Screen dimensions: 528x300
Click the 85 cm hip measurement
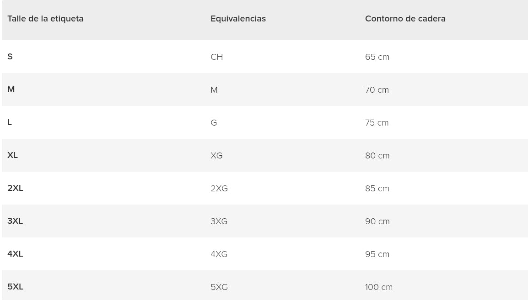click(x=377, y=189)
